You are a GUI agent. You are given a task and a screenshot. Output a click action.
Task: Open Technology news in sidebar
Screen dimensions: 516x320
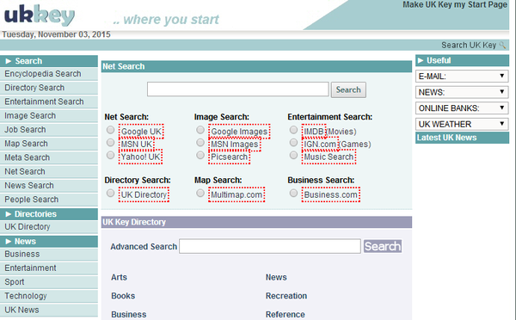(x=49, y=296)
